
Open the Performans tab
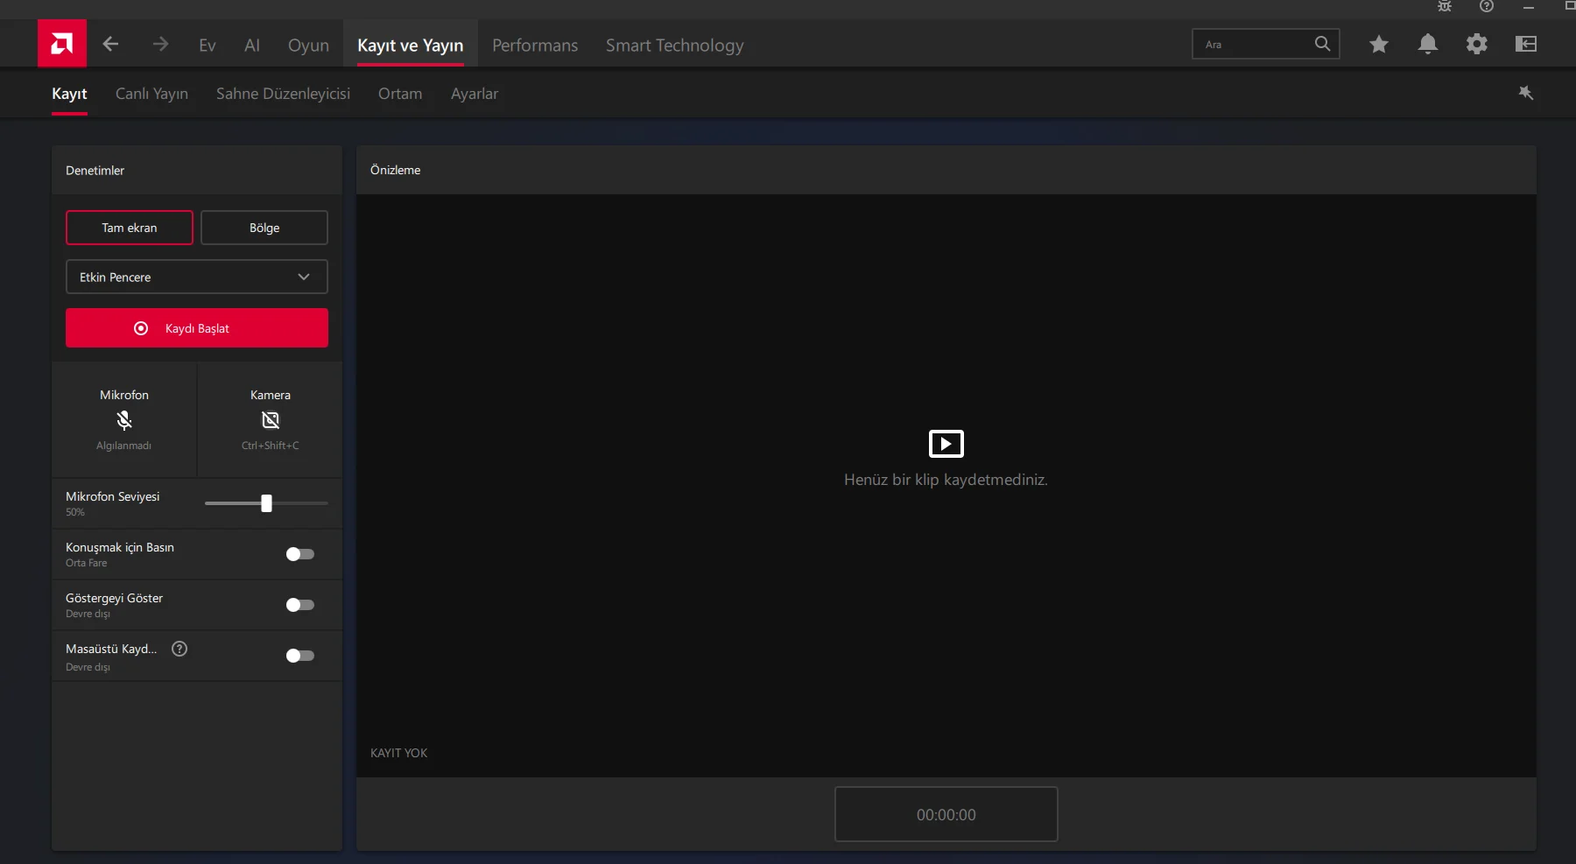coord(535,46)
